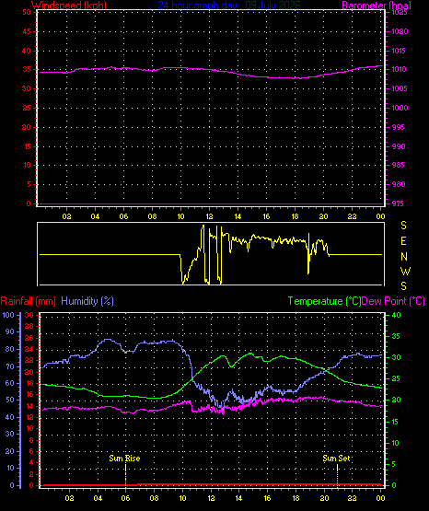Click 100 on the humidity axis

click(8, 315)
